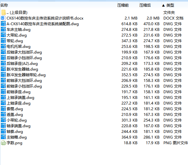Click the DWG icon for 电机托架.dwg
This screenshot has width=188, height=165.
pos(3,47)
